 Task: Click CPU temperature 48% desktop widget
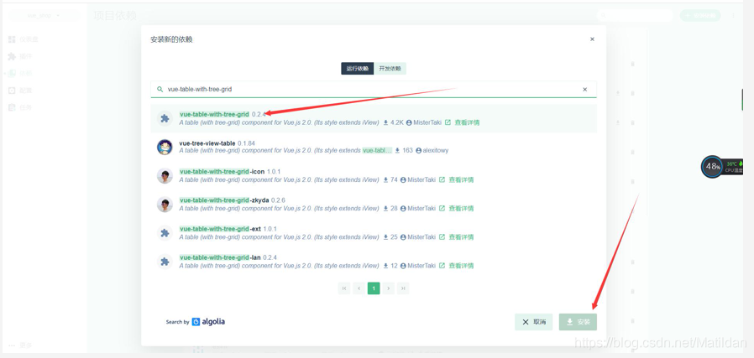(722, 167)
